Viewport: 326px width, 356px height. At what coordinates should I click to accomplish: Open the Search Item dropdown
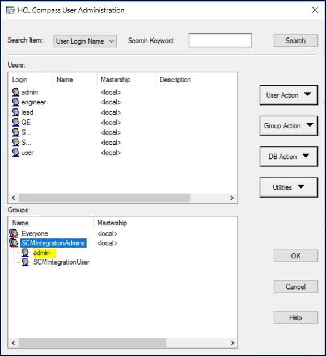(85, 41)
